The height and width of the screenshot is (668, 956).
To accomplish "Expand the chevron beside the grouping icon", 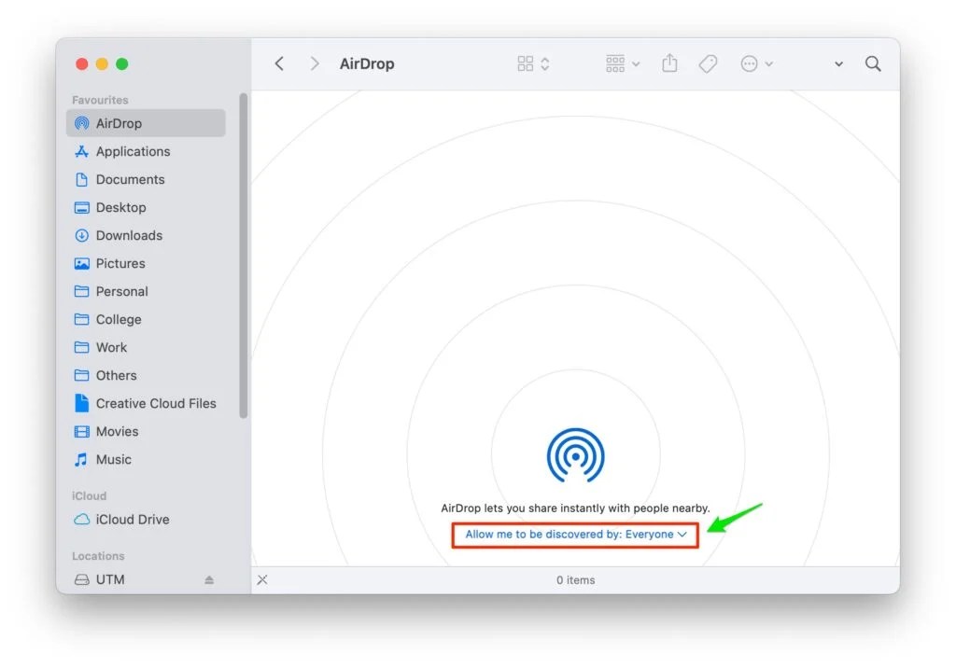I will tap(636, 63).
